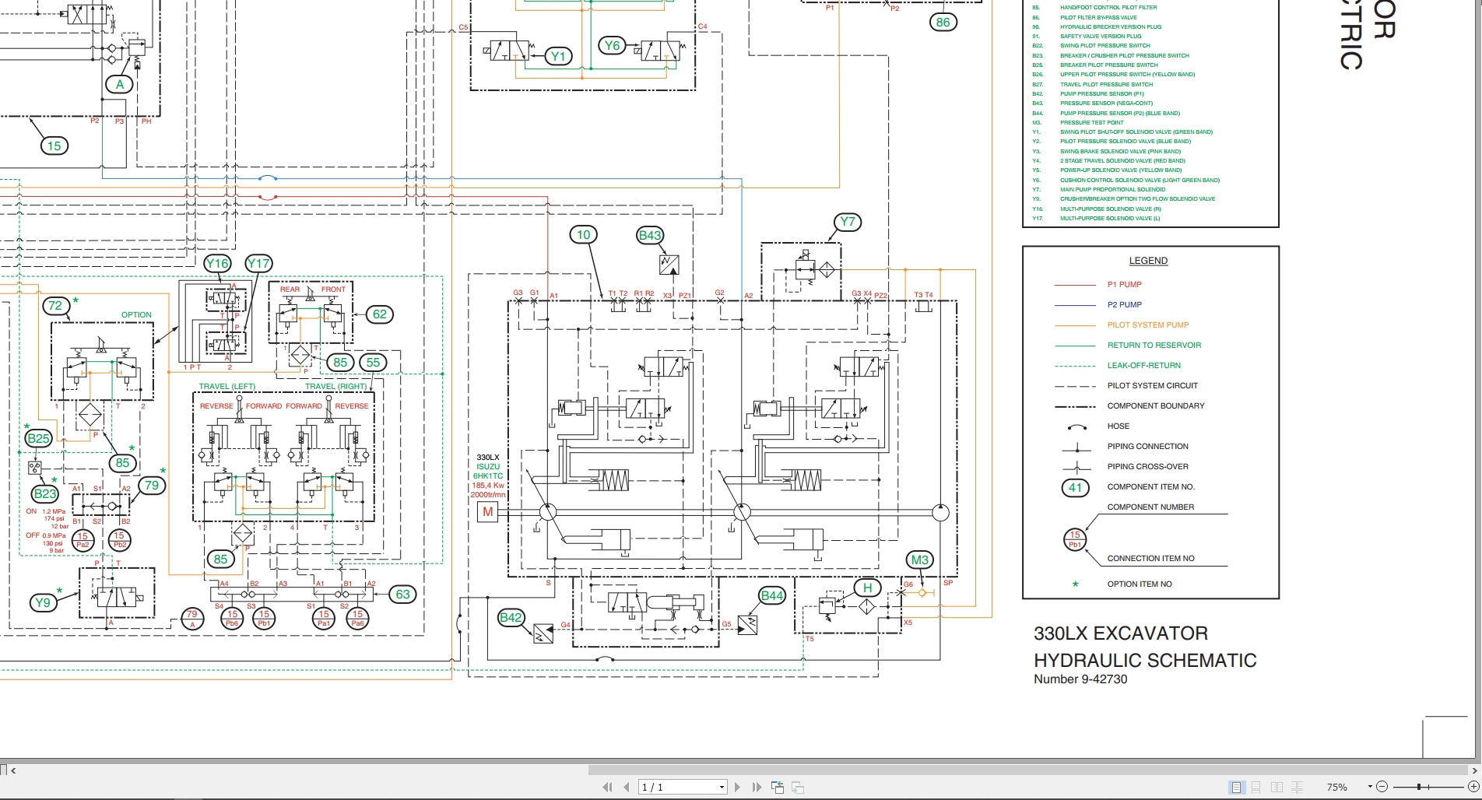Click the P1 PUMP legend entry
1482x800 pixels.
pos(1125,285)
